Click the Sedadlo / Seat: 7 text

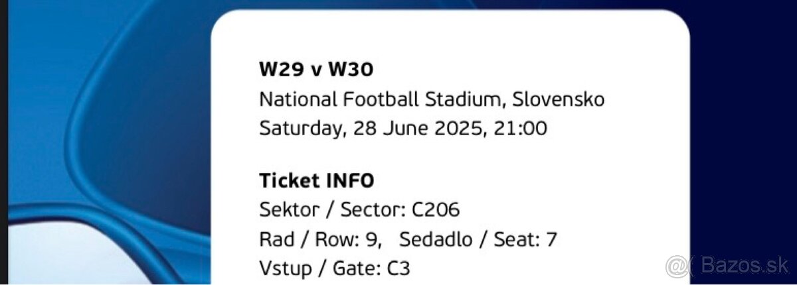coord(478,239)
